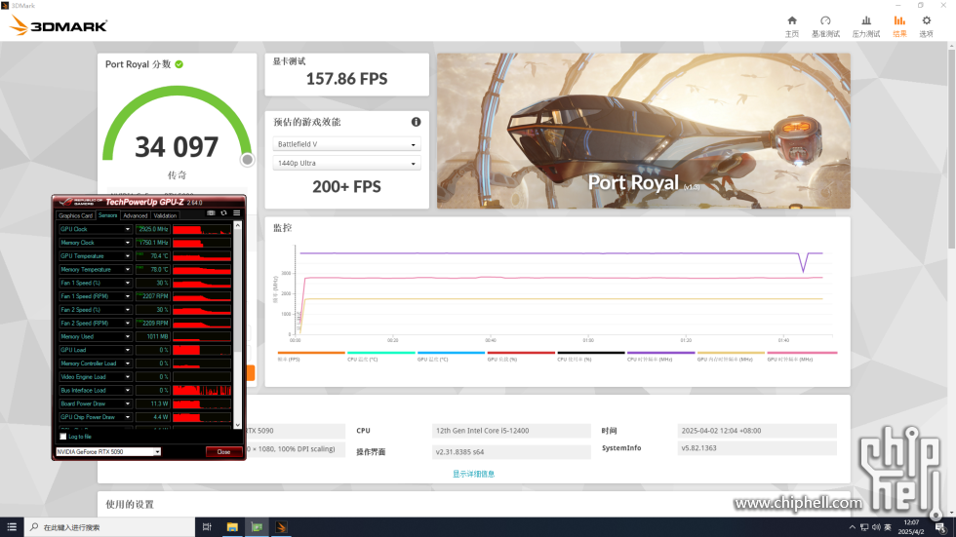This screenshot has height=537, width=956.
Task: Click the Bus Interface Load sensor graph
Action: tap(202, 390)
